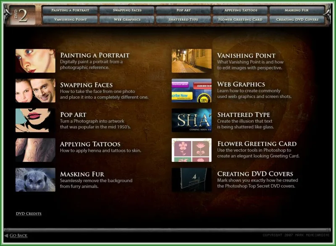
Task: Select the Web Graphics badge thumbnail
Action: (x=192, y=90)
